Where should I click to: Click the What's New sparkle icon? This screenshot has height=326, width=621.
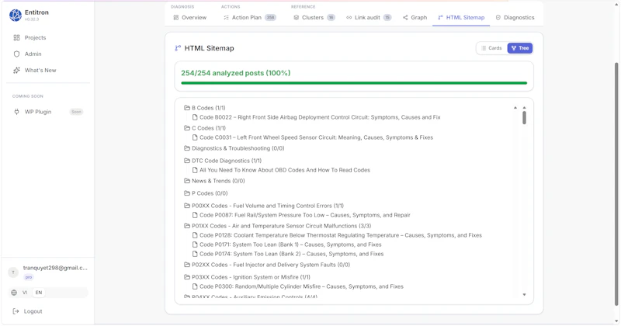16,70
